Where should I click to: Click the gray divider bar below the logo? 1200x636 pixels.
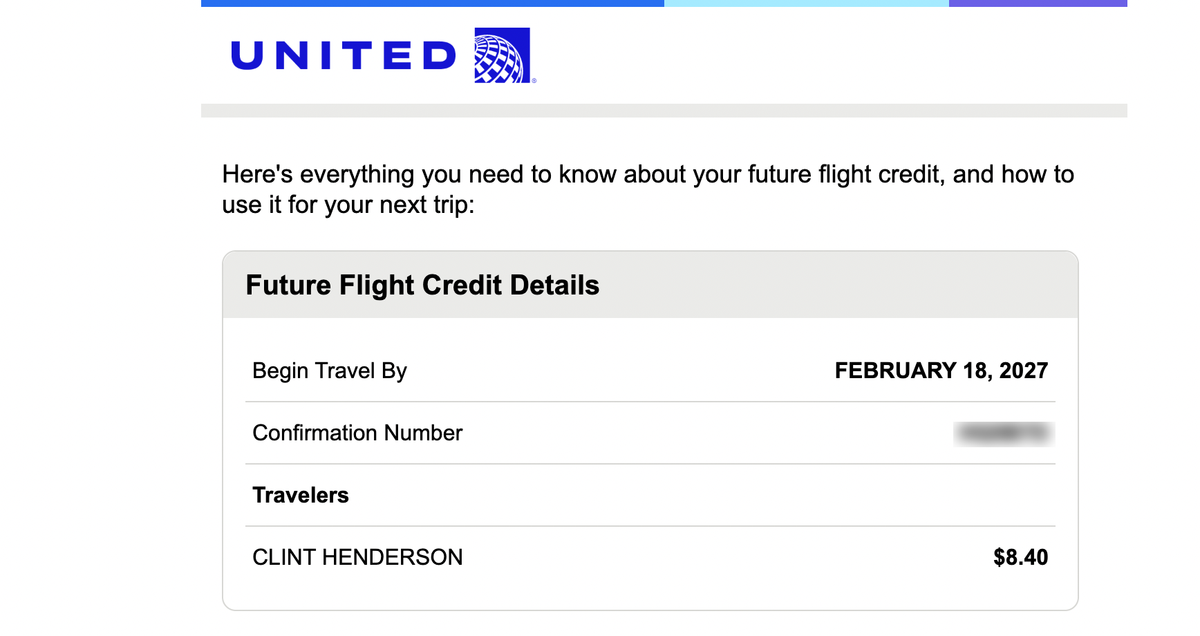pos(664,111)
